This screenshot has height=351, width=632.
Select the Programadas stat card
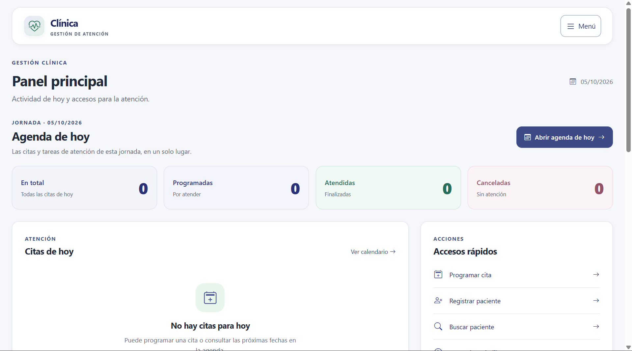point(236,188)
